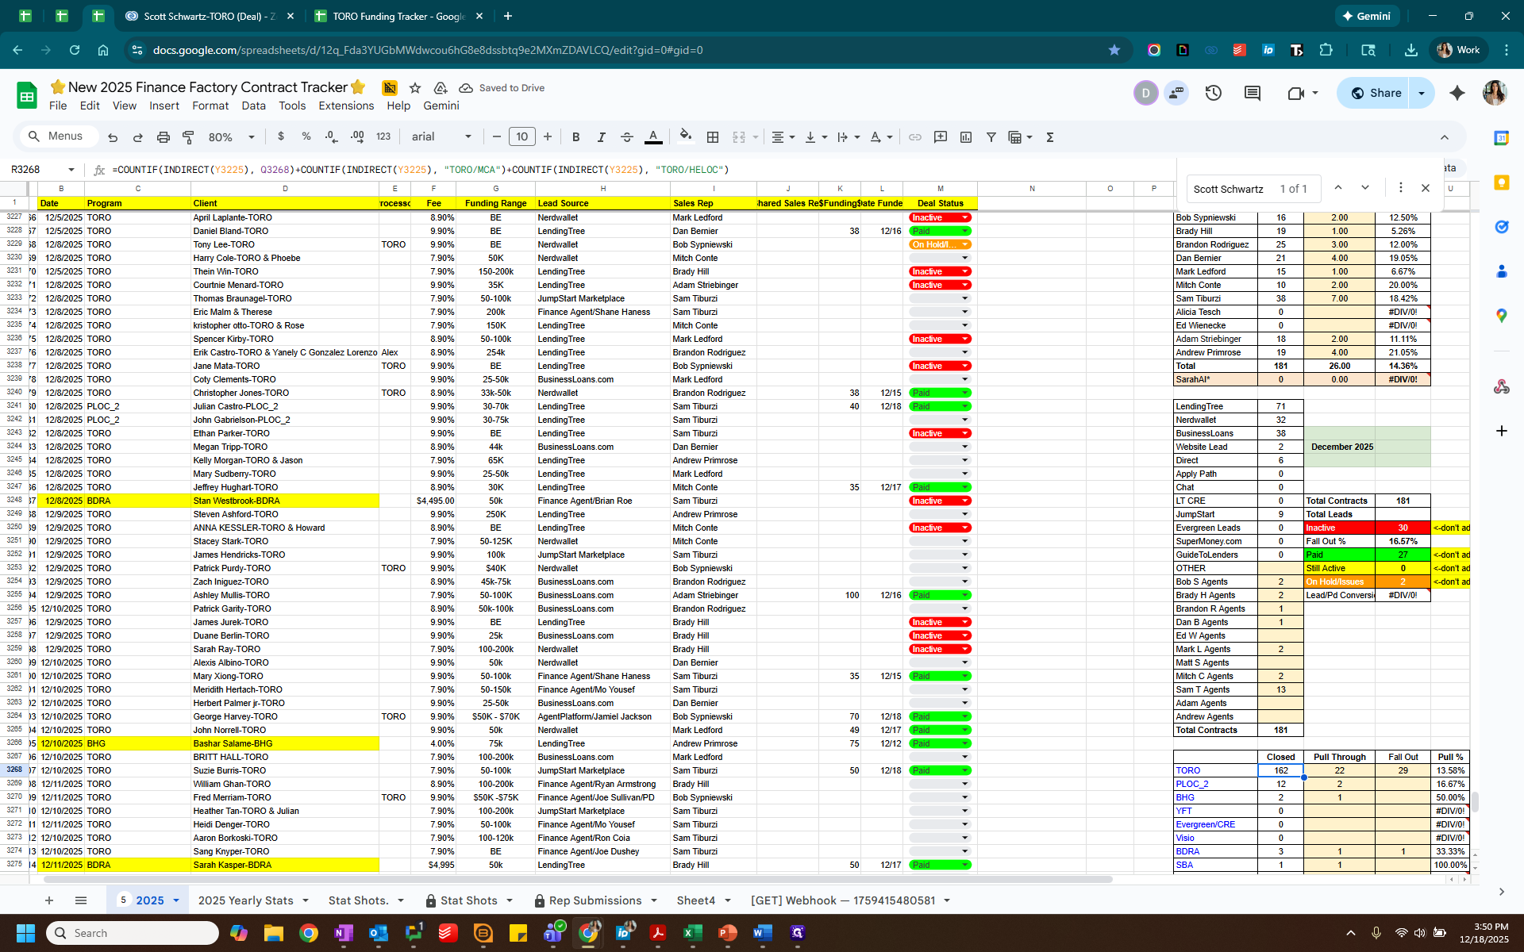Image resolution: width=1524 pixels, height=952 pixels.
Task: Click the font size input box
Action: tap(521, 137)
